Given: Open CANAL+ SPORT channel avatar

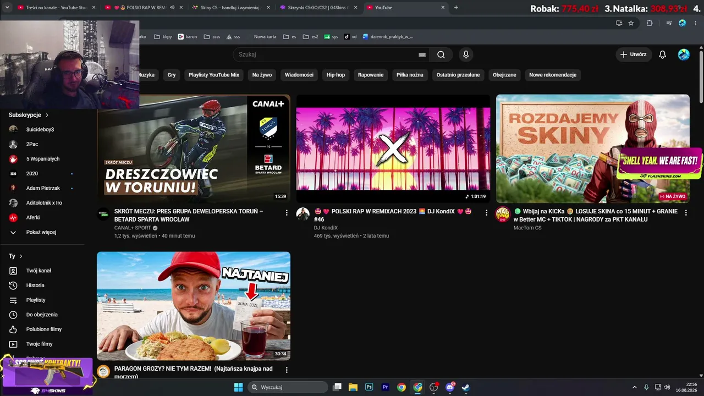Looking at the screenshot, I should pos(103,214).
